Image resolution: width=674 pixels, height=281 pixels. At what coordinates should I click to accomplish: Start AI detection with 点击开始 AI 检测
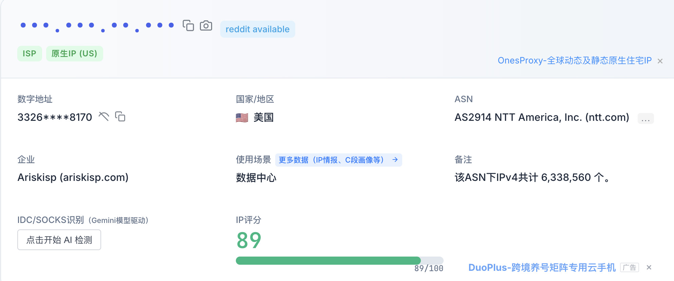pyautogui.click(x=59, y=240)
